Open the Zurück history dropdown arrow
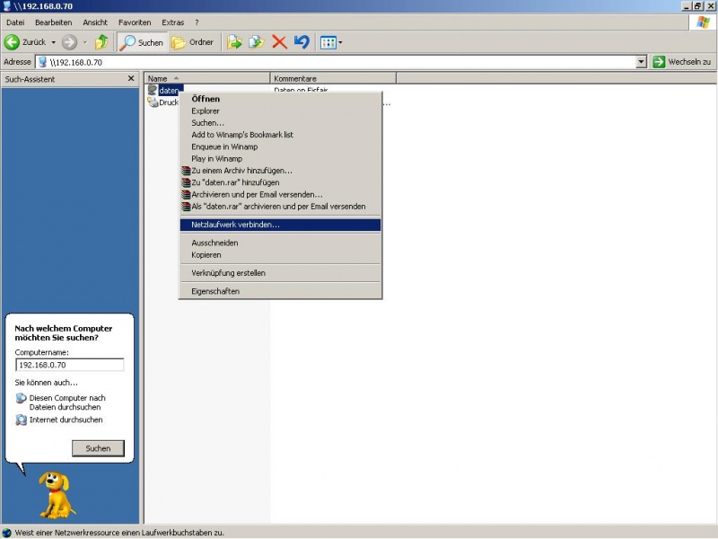718x539 pixels. click(53, 42)
